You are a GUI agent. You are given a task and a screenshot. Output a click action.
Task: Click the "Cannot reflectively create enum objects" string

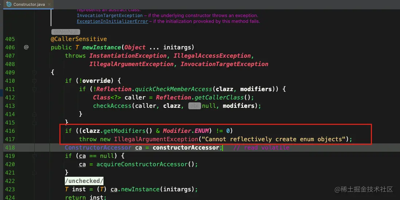274,139
